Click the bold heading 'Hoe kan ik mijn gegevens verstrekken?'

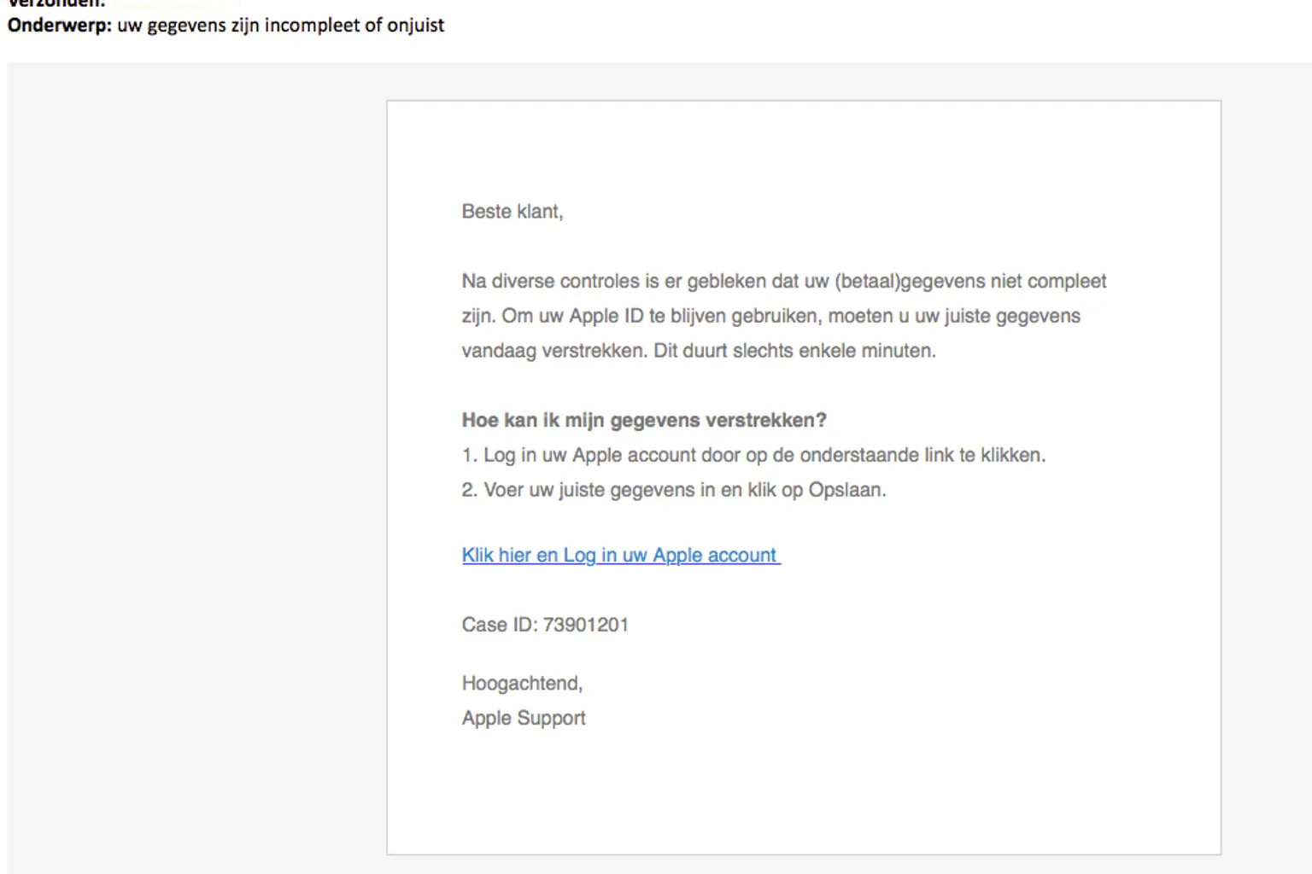(644, 421)
